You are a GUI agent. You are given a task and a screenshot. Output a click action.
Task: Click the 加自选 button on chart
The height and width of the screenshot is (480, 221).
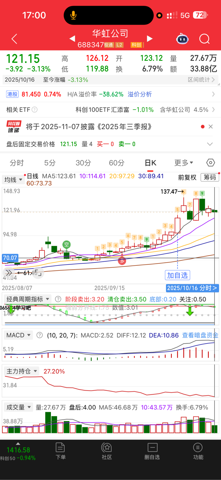[x=178, y=275]
